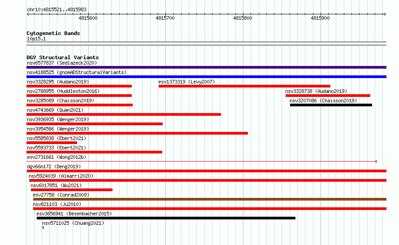
Task: Click the 4815900 ruler position
Action: pos(321,18)
